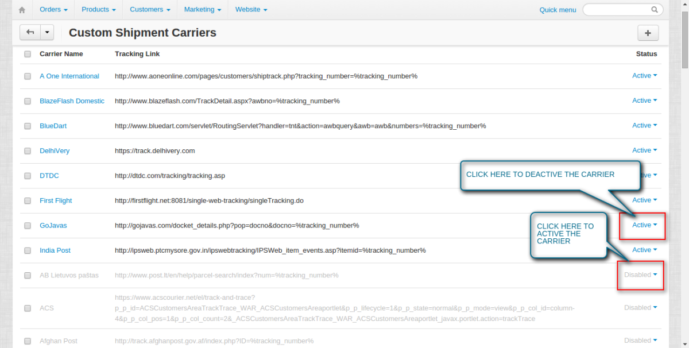Focus the top search input field

point(623,10)
